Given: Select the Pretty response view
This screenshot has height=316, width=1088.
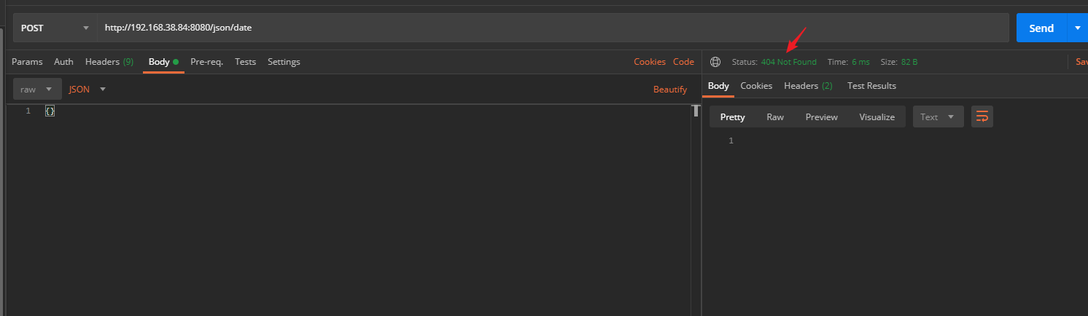Looking at the screenshot, I should tap(733, 116).
